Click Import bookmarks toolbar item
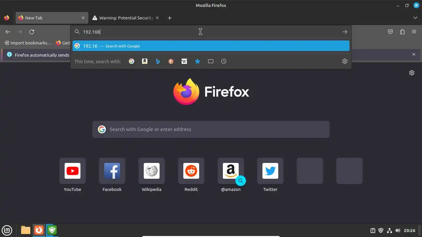422x237 pixels. click(28, 43)
